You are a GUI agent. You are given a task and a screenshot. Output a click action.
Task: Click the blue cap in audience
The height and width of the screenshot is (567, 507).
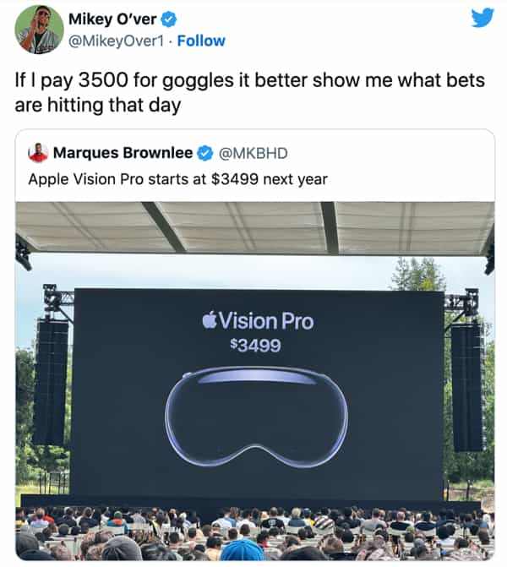[242, 549]
